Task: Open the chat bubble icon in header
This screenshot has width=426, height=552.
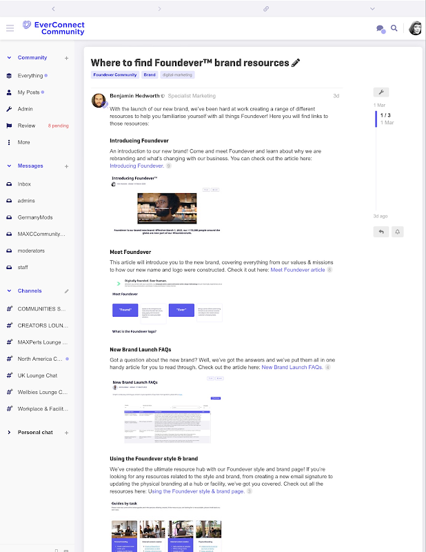Action: [x=381, y=28]
